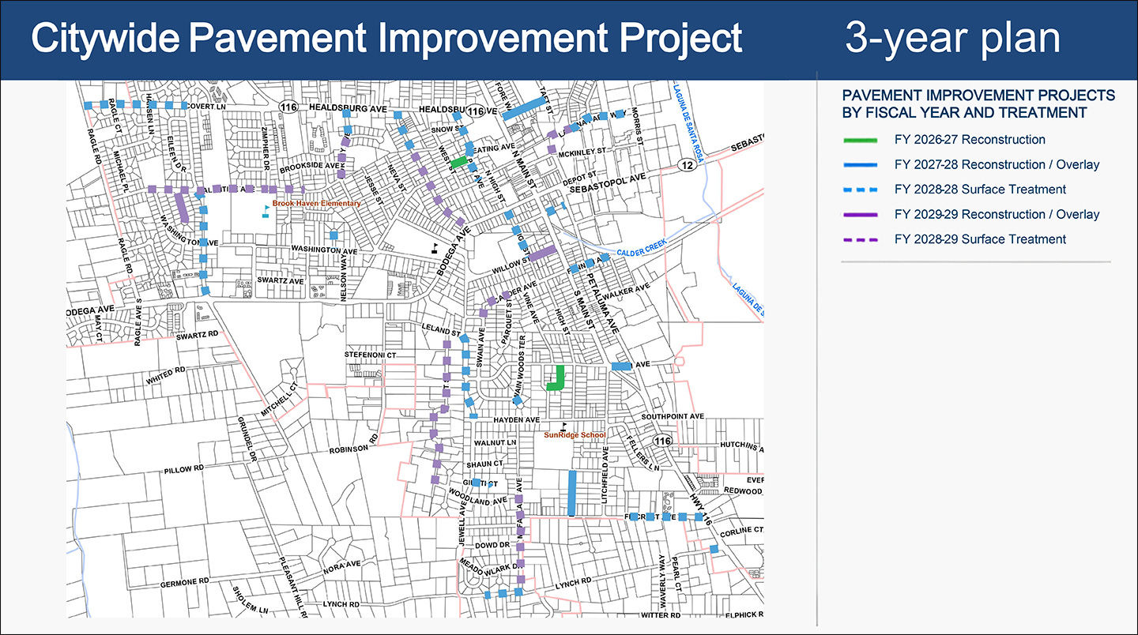Click the blue flag beside Brook Haven Elementary
This screenshot has height=635, width=1138.
pos(266,210)
